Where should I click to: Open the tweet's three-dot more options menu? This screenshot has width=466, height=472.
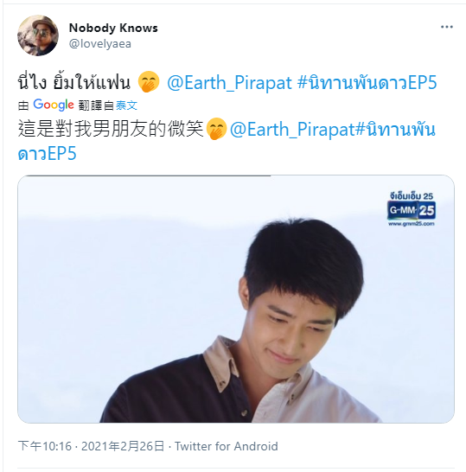point(447,27)
